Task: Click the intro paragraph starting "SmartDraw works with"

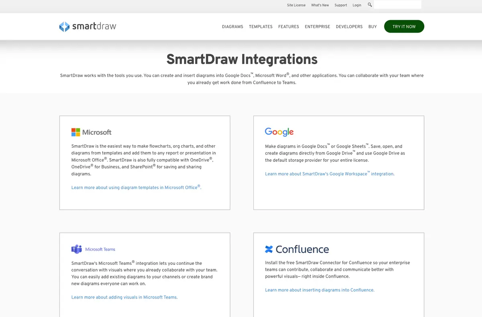Action: coord(242,79)
